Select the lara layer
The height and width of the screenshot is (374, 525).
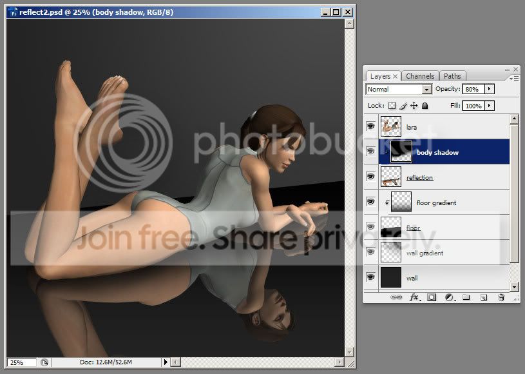pos(444,126)
